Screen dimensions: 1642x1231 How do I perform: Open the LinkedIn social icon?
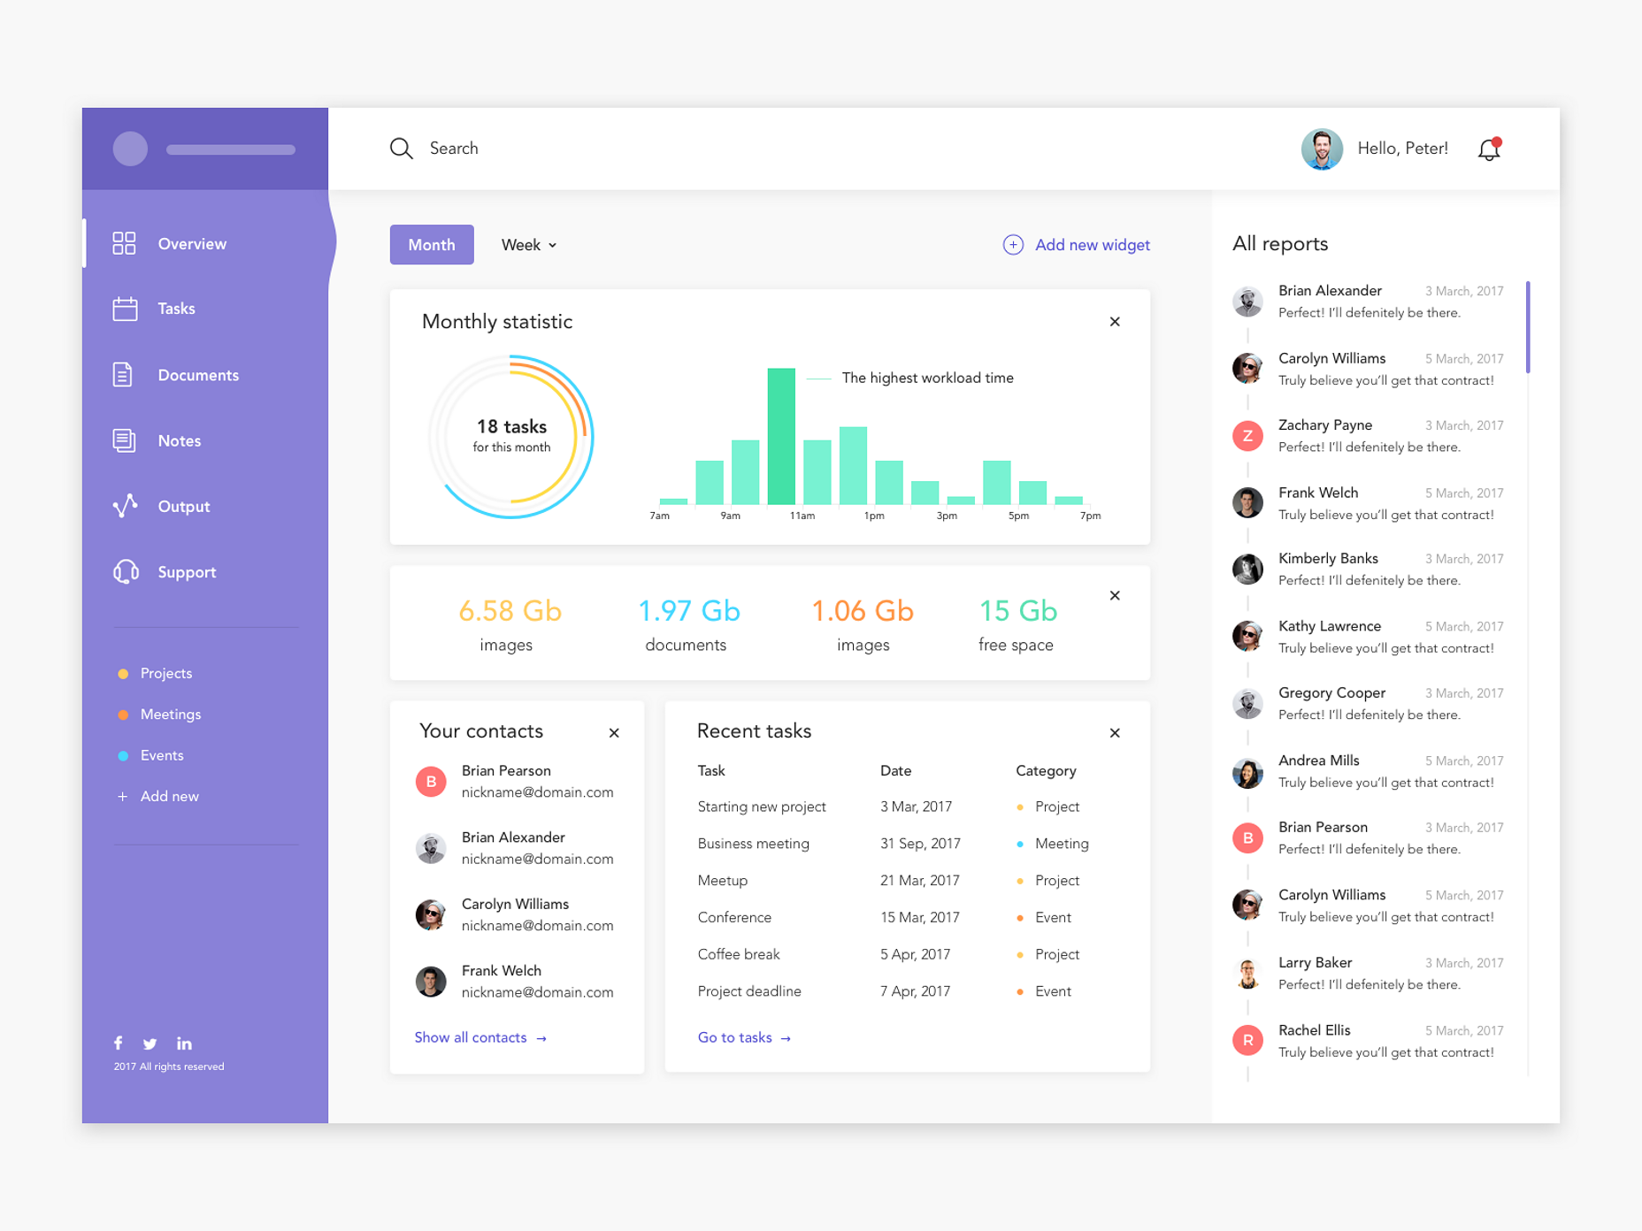tap(184, 1044)
